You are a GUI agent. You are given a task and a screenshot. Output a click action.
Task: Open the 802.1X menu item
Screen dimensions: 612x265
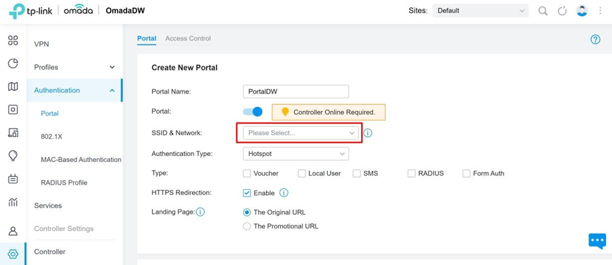point(51,137)
